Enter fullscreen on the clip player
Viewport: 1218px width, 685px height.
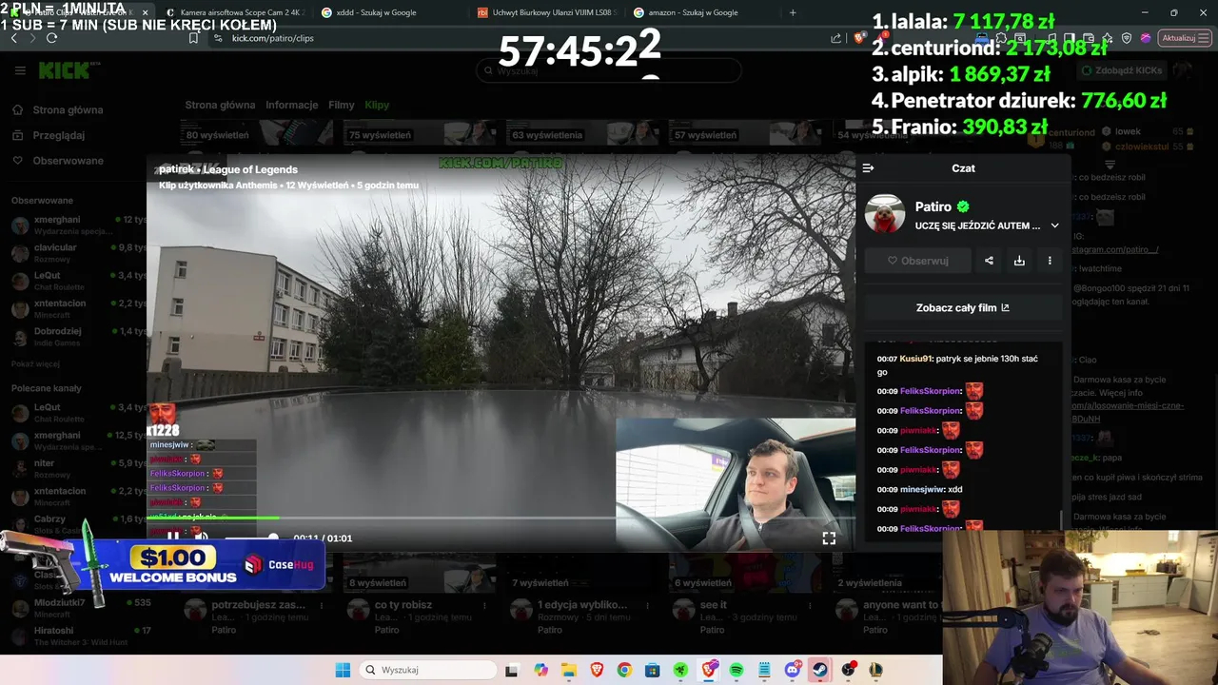(829, 538)
